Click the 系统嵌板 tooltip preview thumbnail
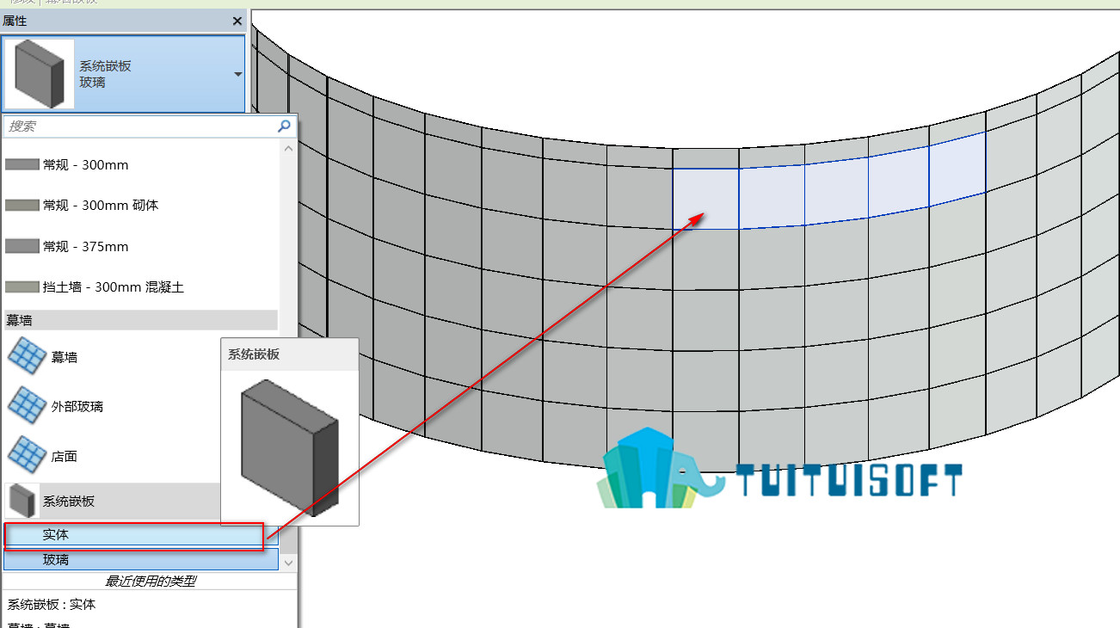The image size is (1120, 628). (290, 447)
